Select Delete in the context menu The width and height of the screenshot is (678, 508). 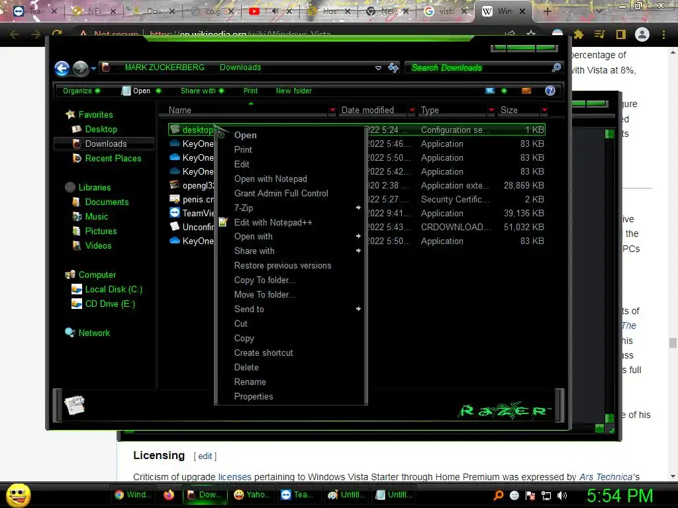click(x=291, y=367)
